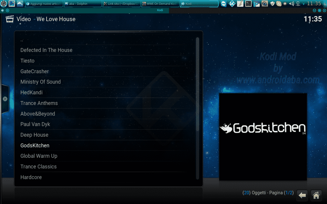327x204 pixels.
Task: Open the notepad text editor launcher
Action: [x=240, y=4]
